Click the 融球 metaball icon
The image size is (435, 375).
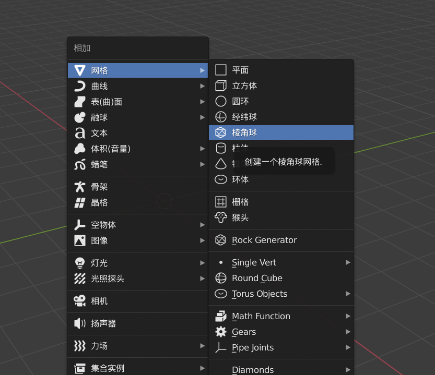click(x=79, y=117)
